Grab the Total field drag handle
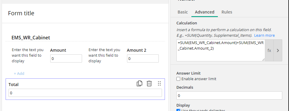 click(x=159, y=83)
